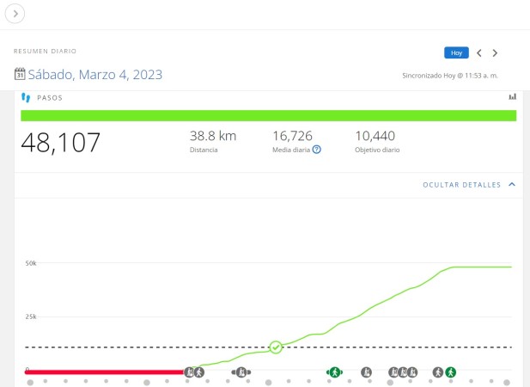Click the Media diaria label

(x=291, y=150)
